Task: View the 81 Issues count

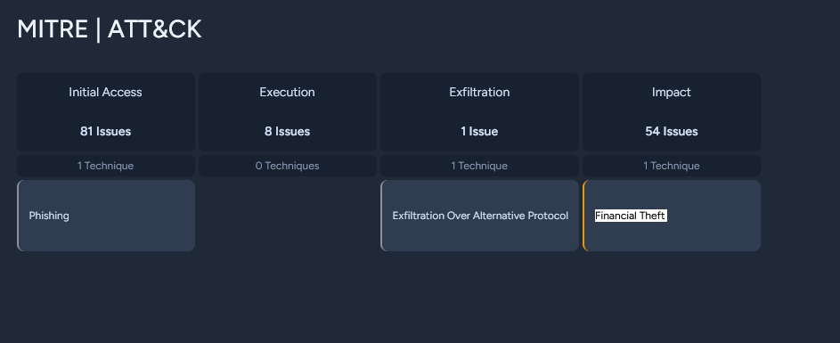Action: coord(105,131)
